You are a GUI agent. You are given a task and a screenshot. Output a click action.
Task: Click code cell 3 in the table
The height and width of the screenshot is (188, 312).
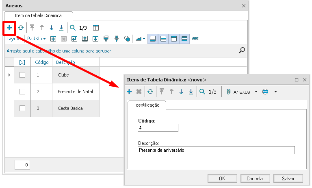41,108
